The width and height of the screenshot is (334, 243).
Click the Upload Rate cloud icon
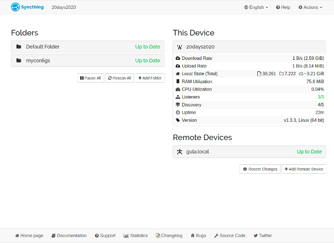pos(178,66)
